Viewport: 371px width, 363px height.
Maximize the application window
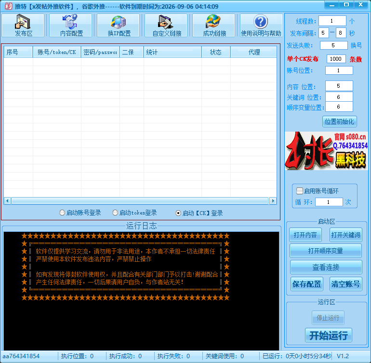346,5
